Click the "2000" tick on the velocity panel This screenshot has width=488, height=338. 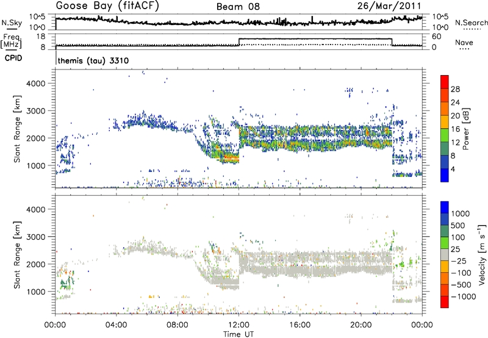(x=35, y=264)
